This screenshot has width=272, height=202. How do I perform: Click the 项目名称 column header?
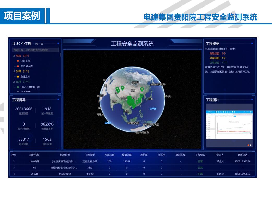pos(34,155)
